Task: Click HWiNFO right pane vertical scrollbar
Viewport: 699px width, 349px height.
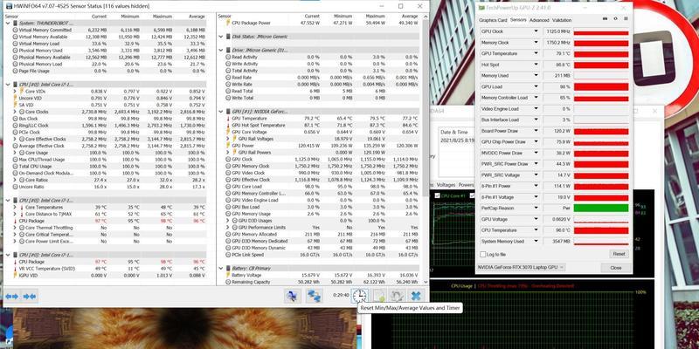Action: [425, 106]
